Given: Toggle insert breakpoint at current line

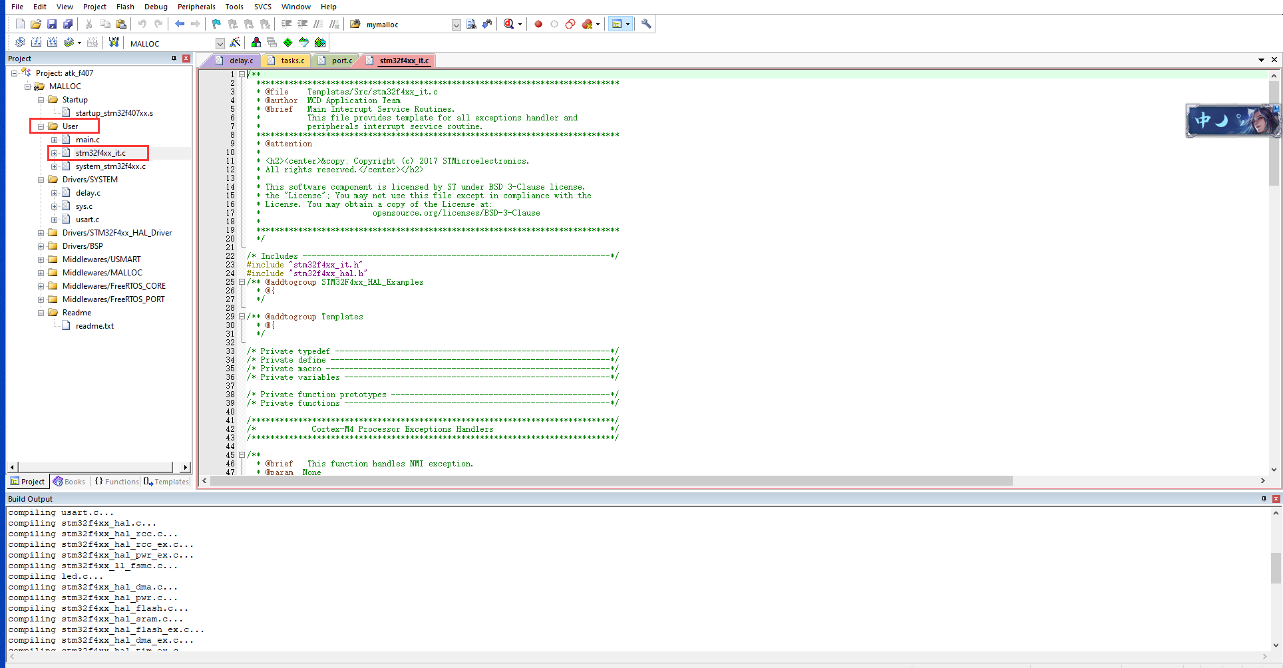Looking at the screenshot, I should pyautogui.click(x=538, y=24).
